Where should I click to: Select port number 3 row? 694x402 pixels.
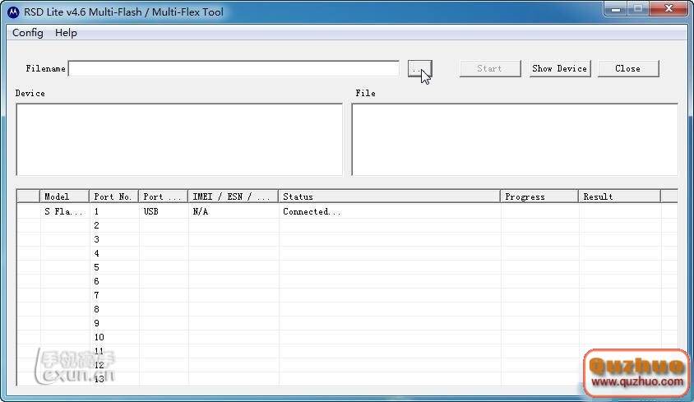point(347,239)
